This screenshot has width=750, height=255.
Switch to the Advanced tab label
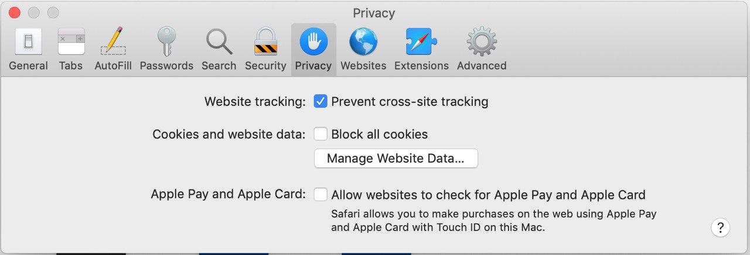click(x=482, y=66)
